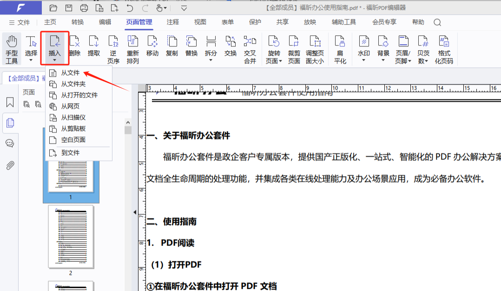Choose 空白页面 from the insert menu
This screenshot has width=501, height=291.
click(x=73, y=140)
